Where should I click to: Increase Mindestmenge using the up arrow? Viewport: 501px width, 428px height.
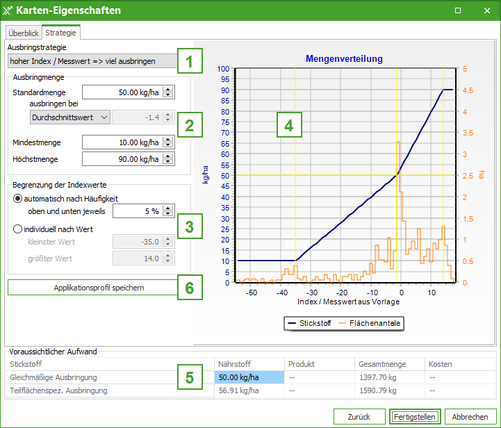tap(167, 139)
